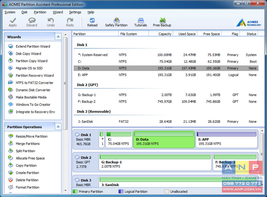This screenshot has height=197, width=267.
Task: Click the Redo arrow icon
Action: (x=70, y=20)
